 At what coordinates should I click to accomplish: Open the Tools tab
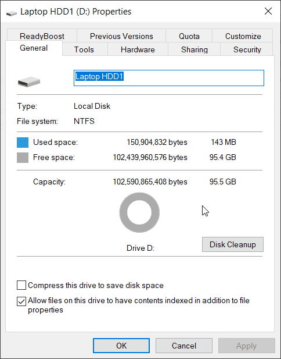84,49
